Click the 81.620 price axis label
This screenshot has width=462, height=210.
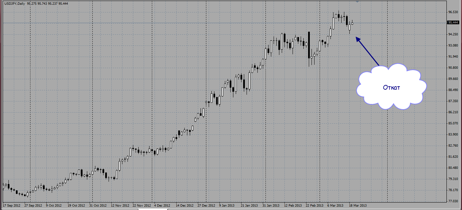[x=453, y=157]
